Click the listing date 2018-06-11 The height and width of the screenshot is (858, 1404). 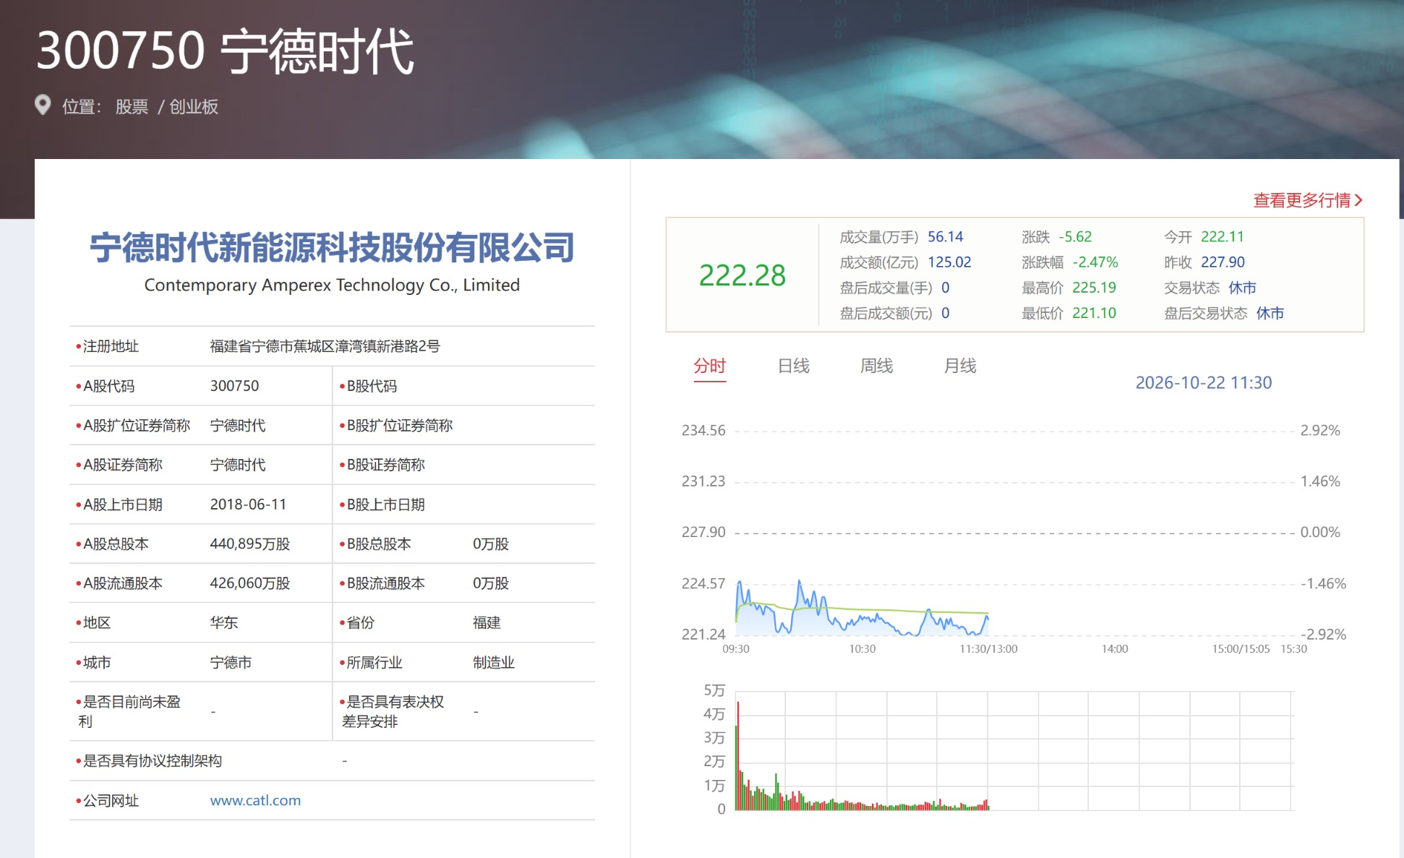click(x=248, y=505)
